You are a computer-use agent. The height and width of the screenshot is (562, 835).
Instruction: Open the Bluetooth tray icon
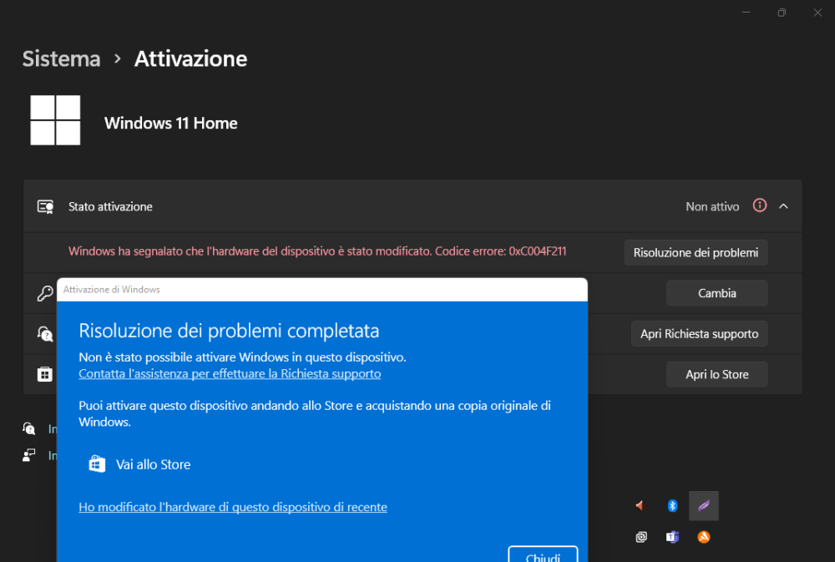tap(672, 505)
